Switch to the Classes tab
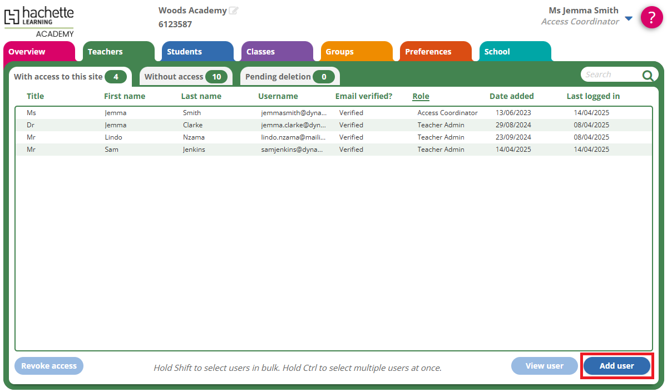 click(x=276, y=52)
